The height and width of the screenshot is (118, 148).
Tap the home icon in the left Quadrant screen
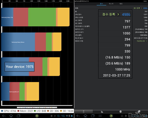click(11, 116)
